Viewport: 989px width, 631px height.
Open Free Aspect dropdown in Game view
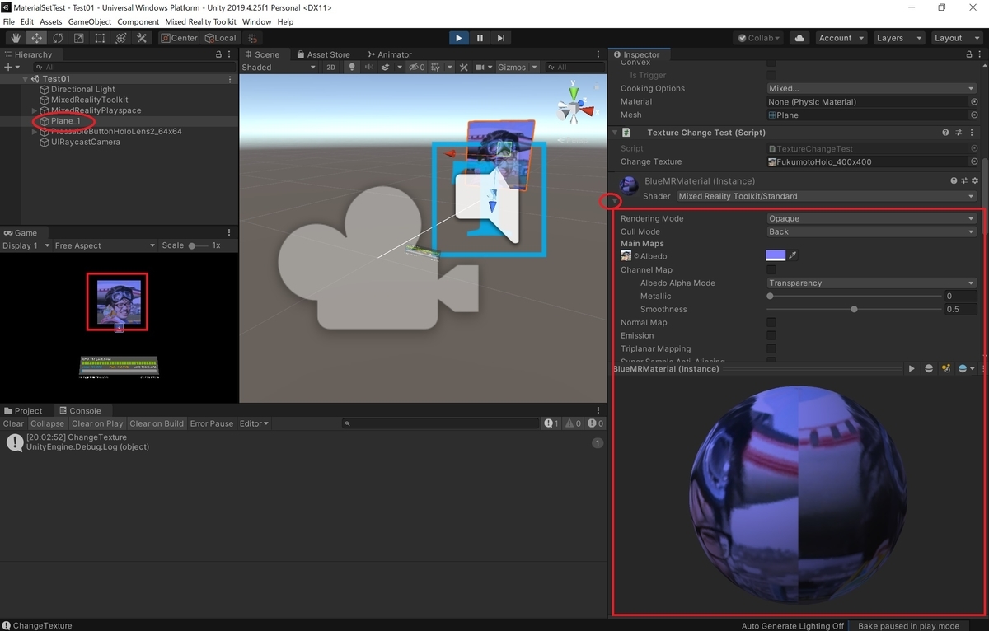104,245
